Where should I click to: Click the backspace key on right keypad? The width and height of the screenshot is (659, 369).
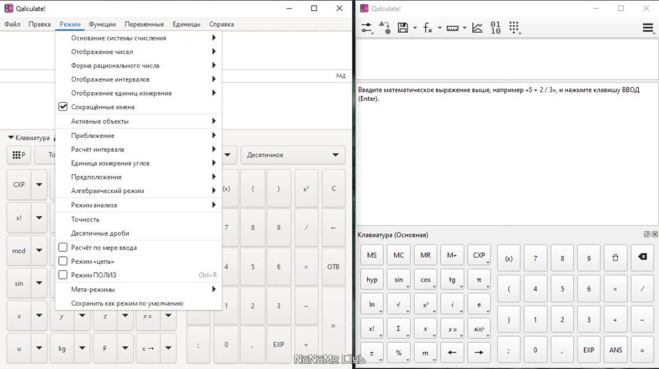coord(642,257)
